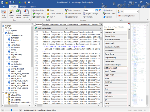Check Version information
The height and width of the screenshot is (112, 150).
coord(108,17)
